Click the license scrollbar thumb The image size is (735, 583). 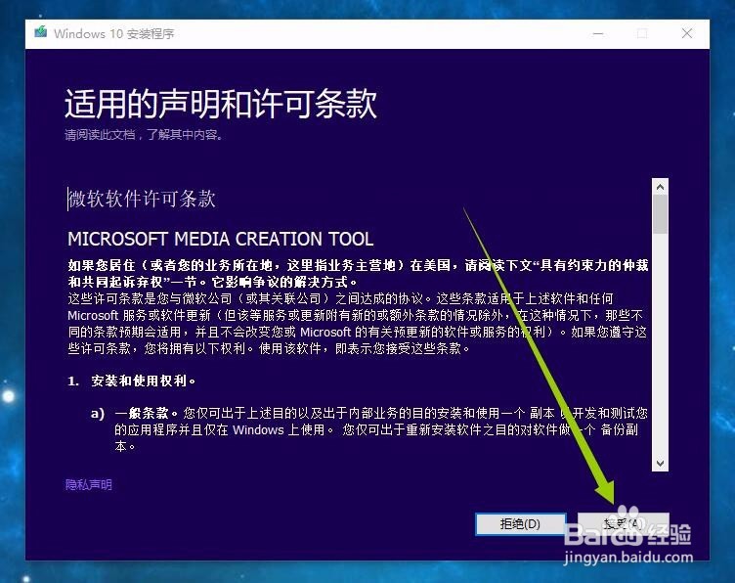pos(660,214)
